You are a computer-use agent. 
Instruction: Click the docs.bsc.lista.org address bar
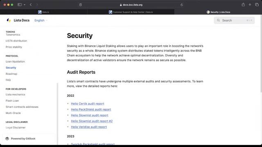131,5
